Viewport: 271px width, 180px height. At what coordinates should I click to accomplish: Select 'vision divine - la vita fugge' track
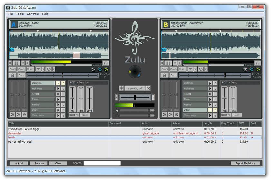(135, 129)
